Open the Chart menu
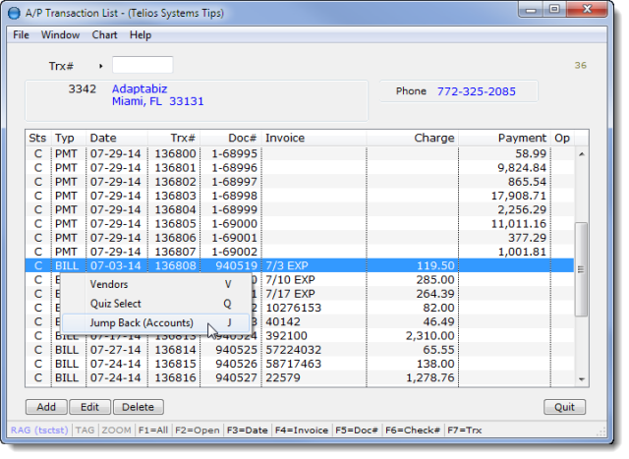This screenshot has height=459, width=629. [104, 35]
